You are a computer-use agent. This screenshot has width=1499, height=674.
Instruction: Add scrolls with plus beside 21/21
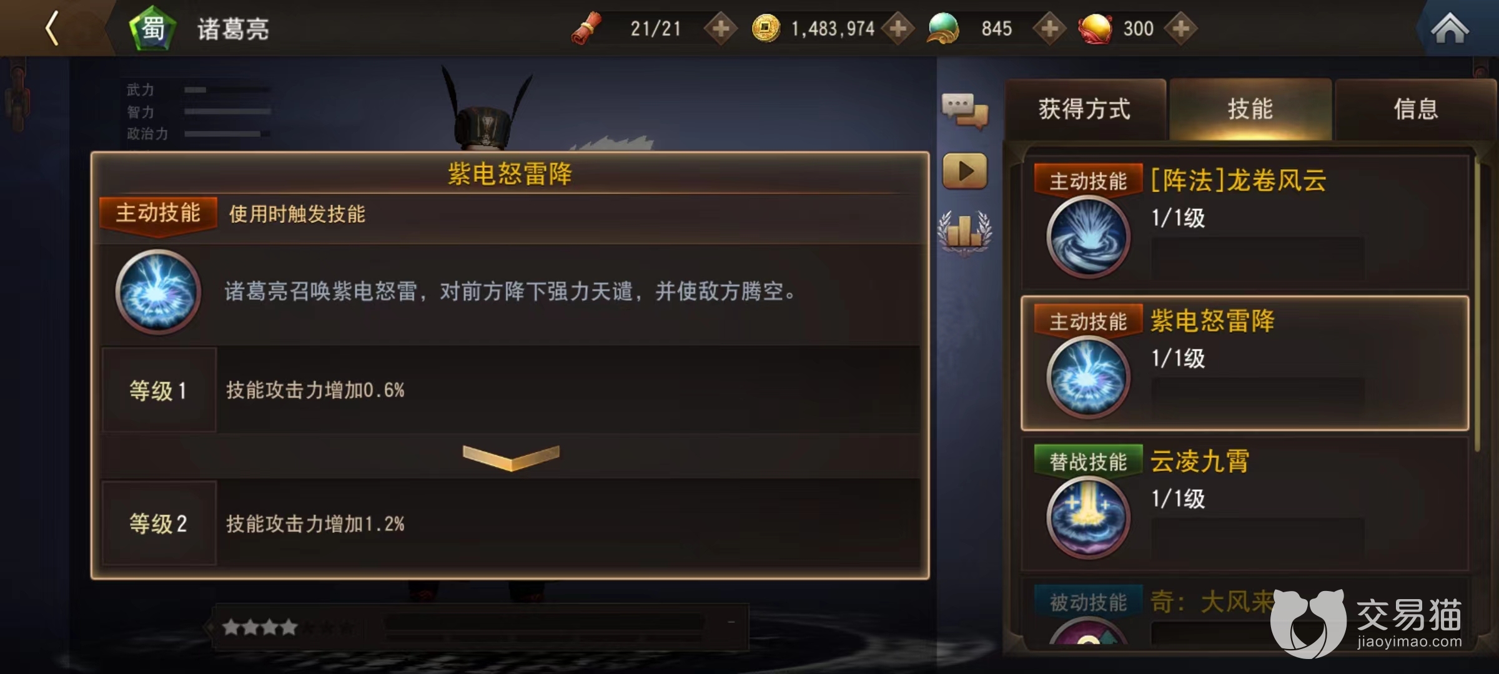click(721, 29)
